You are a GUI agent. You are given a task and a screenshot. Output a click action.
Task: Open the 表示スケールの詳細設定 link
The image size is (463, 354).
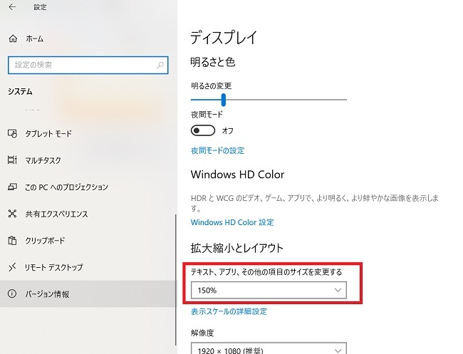[x=229, y=311]
